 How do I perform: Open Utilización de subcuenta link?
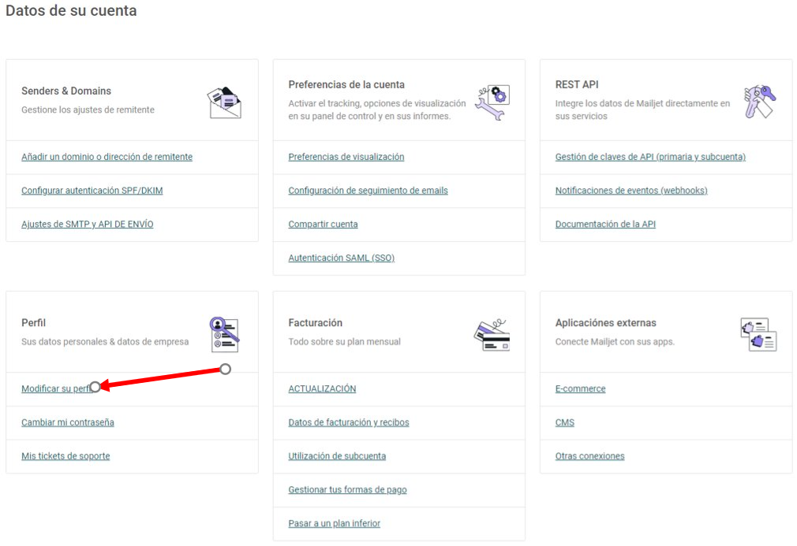pos(337,455)
